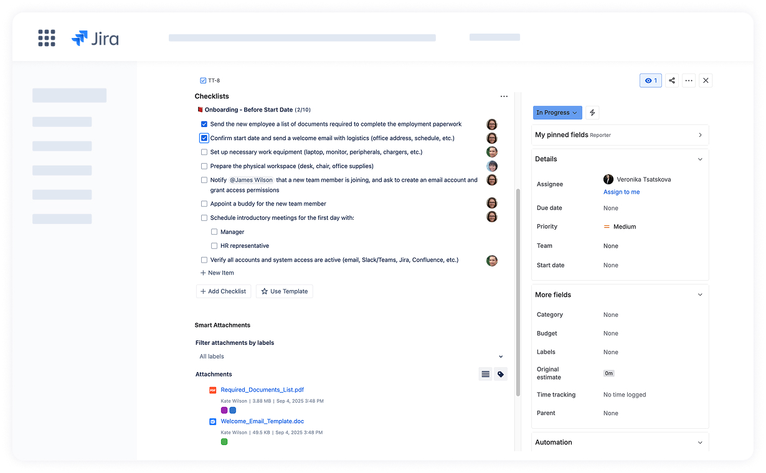Viewport: 766px width, 473px height.
Task: Open the Checklists three-dot options menu
Action: [504, 96]
